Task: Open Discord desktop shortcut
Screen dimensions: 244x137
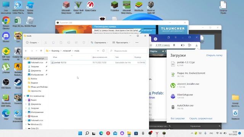Action: click(x=6, y=37)
